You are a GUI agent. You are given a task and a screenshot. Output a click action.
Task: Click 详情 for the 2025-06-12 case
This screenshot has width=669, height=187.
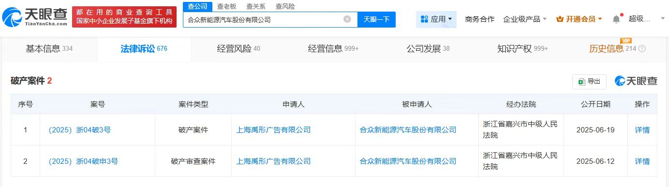[x=642, y=161]
